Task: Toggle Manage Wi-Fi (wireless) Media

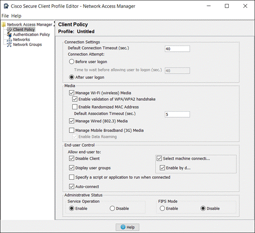Action: 72,93
